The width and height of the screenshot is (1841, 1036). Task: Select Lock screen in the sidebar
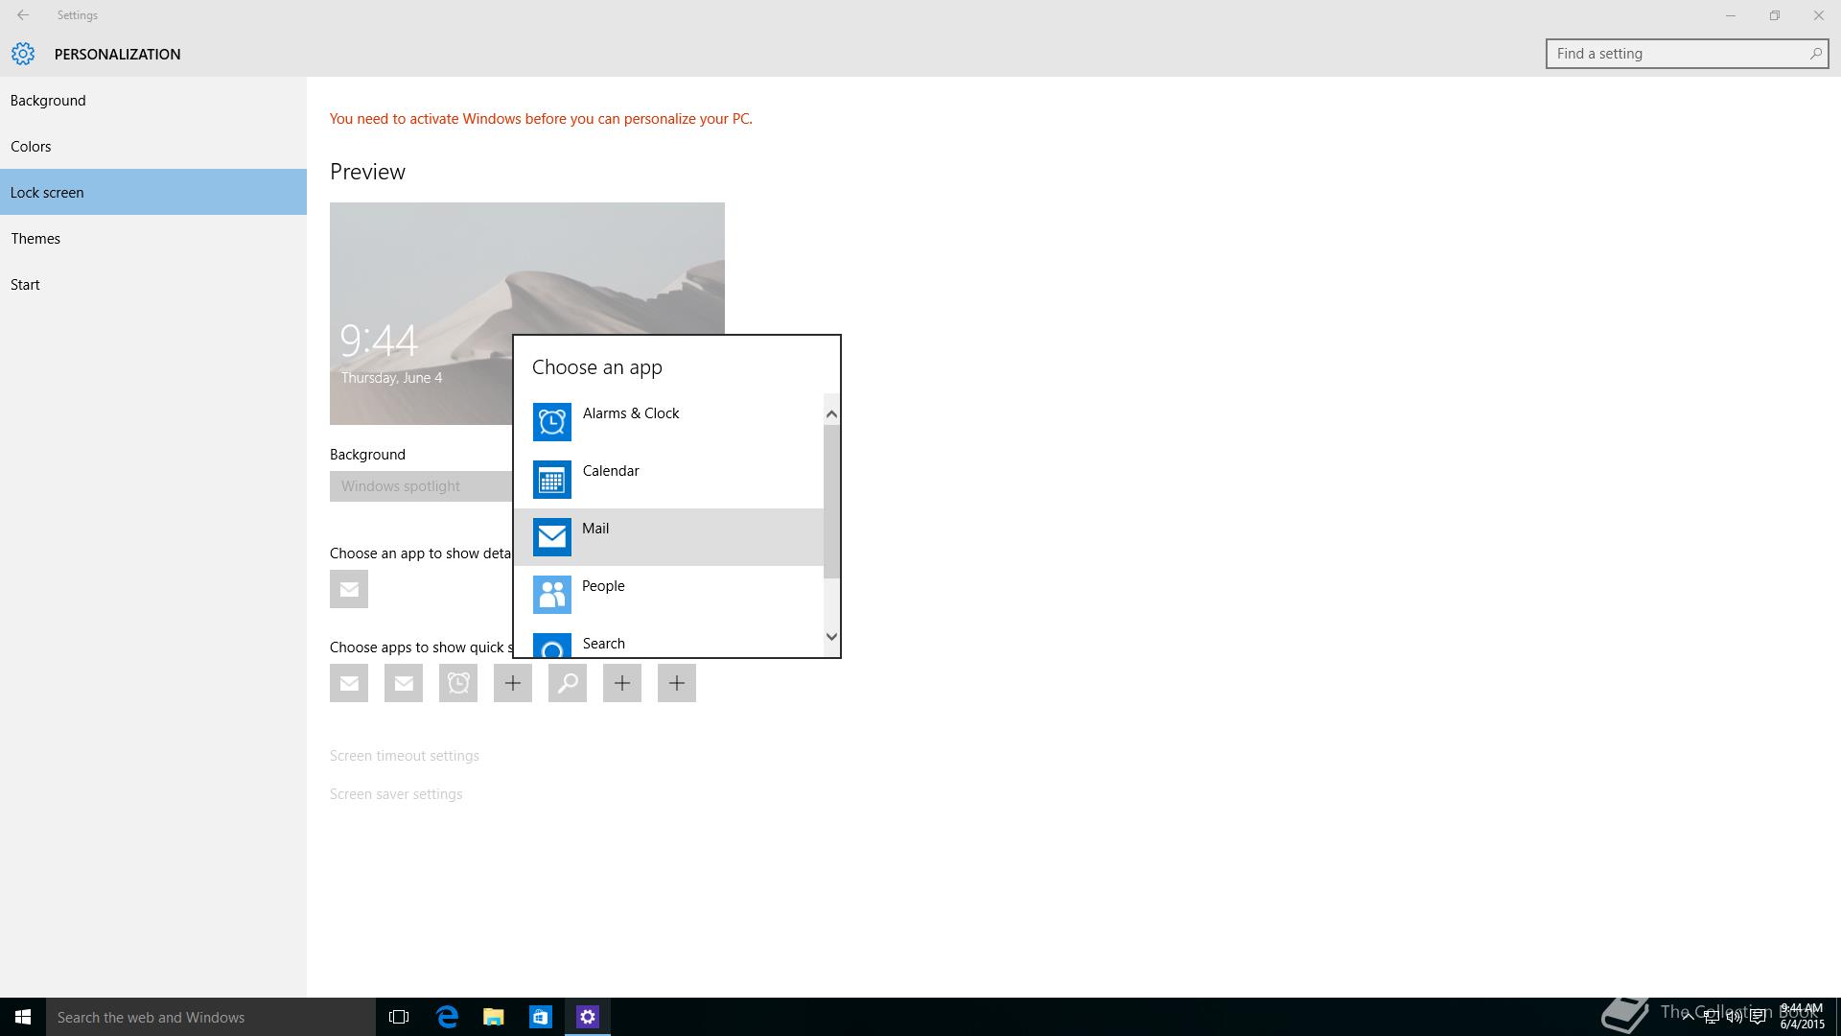click(153, 193)
